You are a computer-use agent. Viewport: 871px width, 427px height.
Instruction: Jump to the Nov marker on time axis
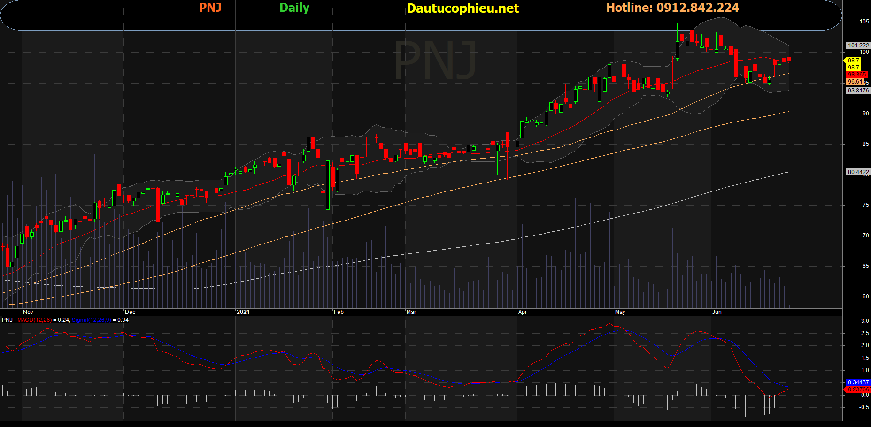click(x=28, y=312)
